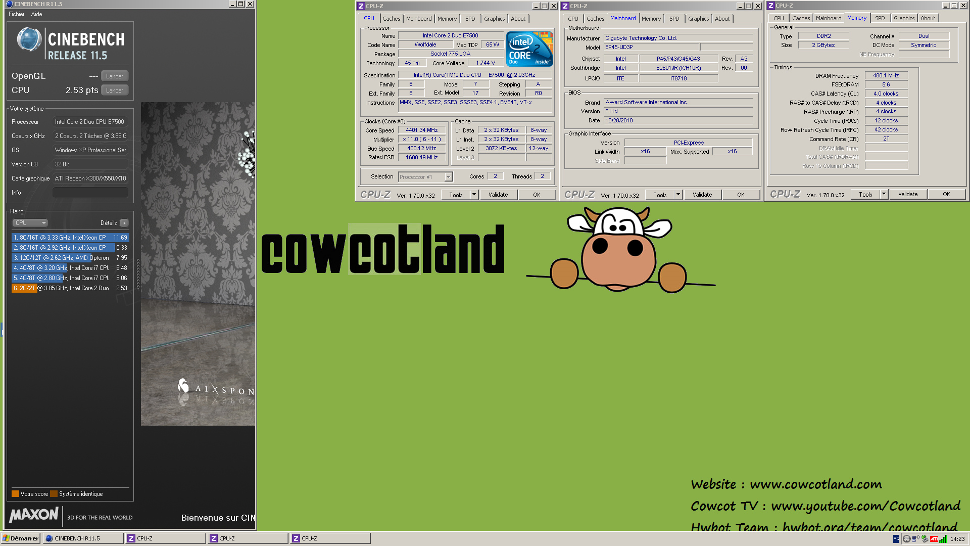Viewport: 970px width, 546px height.
Task: Open CPU tab in Mainboard CPU-Z window
Action: click(x=573, y=19)
